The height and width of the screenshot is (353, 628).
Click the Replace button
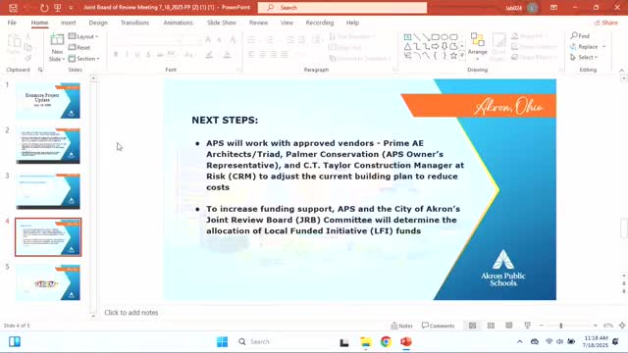[x=588, y=46]
